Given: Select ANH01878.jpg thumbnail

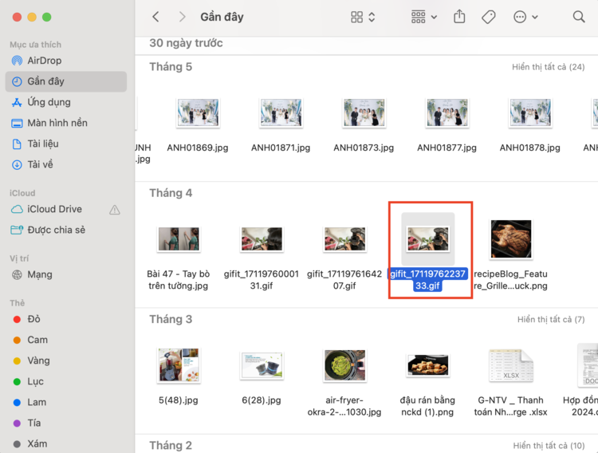Looking at the screenshot, I should click(x=530, y=112).
